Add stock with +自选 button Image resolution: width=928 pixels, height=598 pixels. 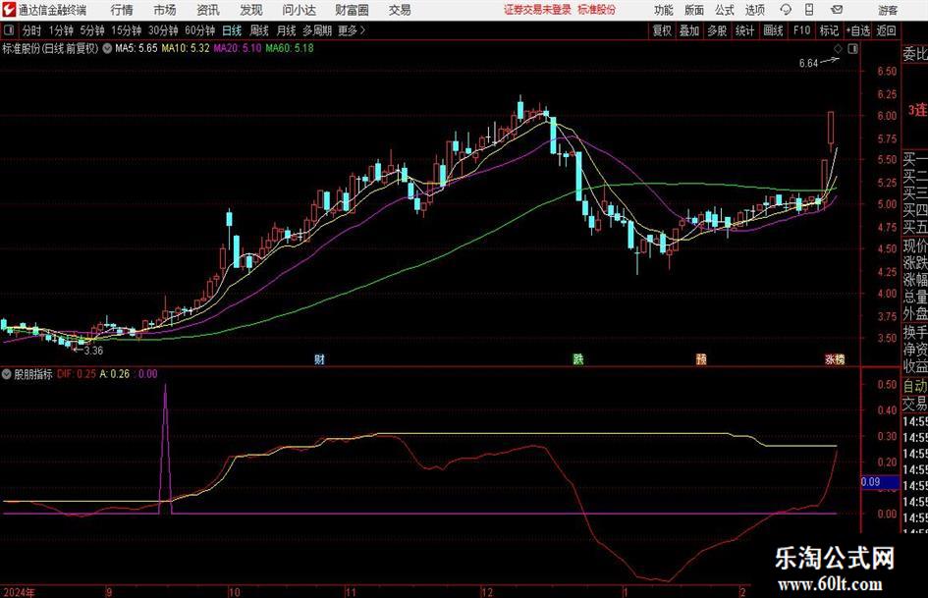pyautogui.click(x=858, y=30)
